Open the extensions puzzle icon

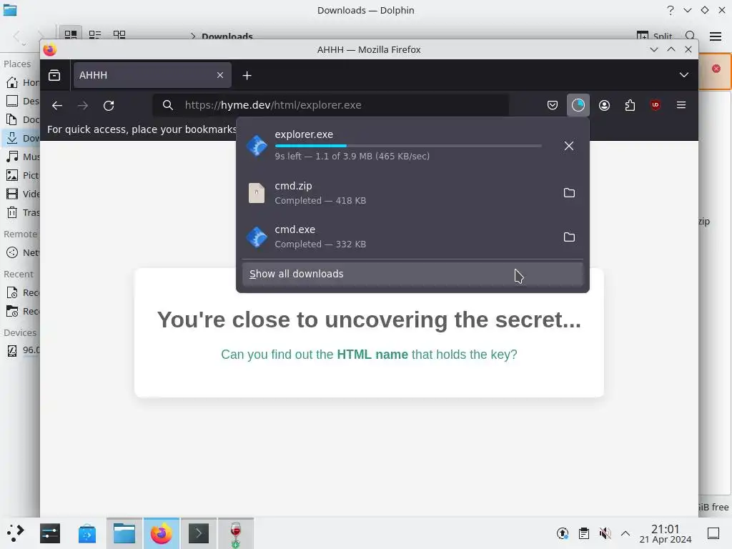coord(630,105)
